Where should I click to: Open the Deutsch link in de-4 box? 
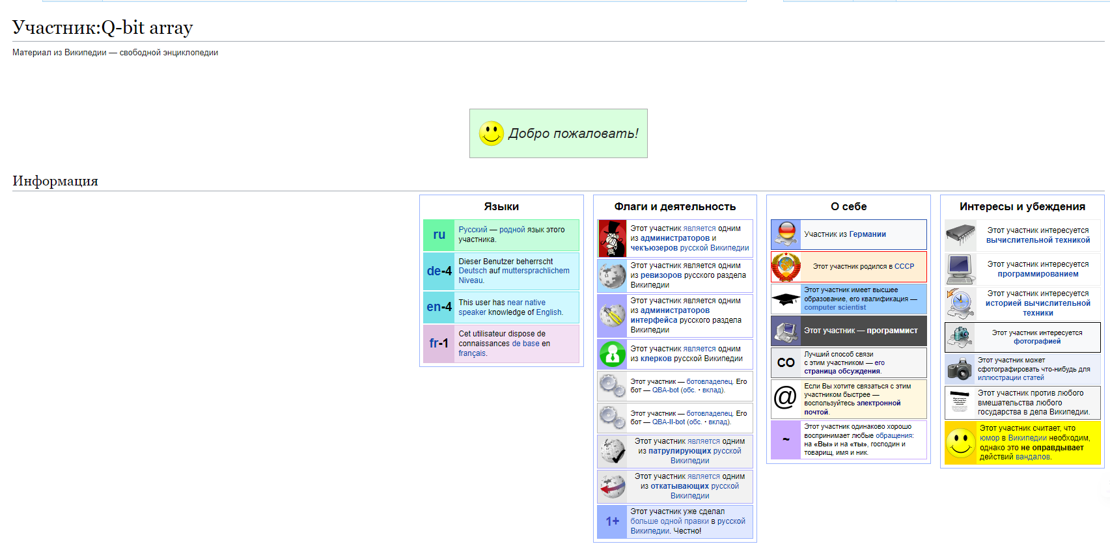473,271
